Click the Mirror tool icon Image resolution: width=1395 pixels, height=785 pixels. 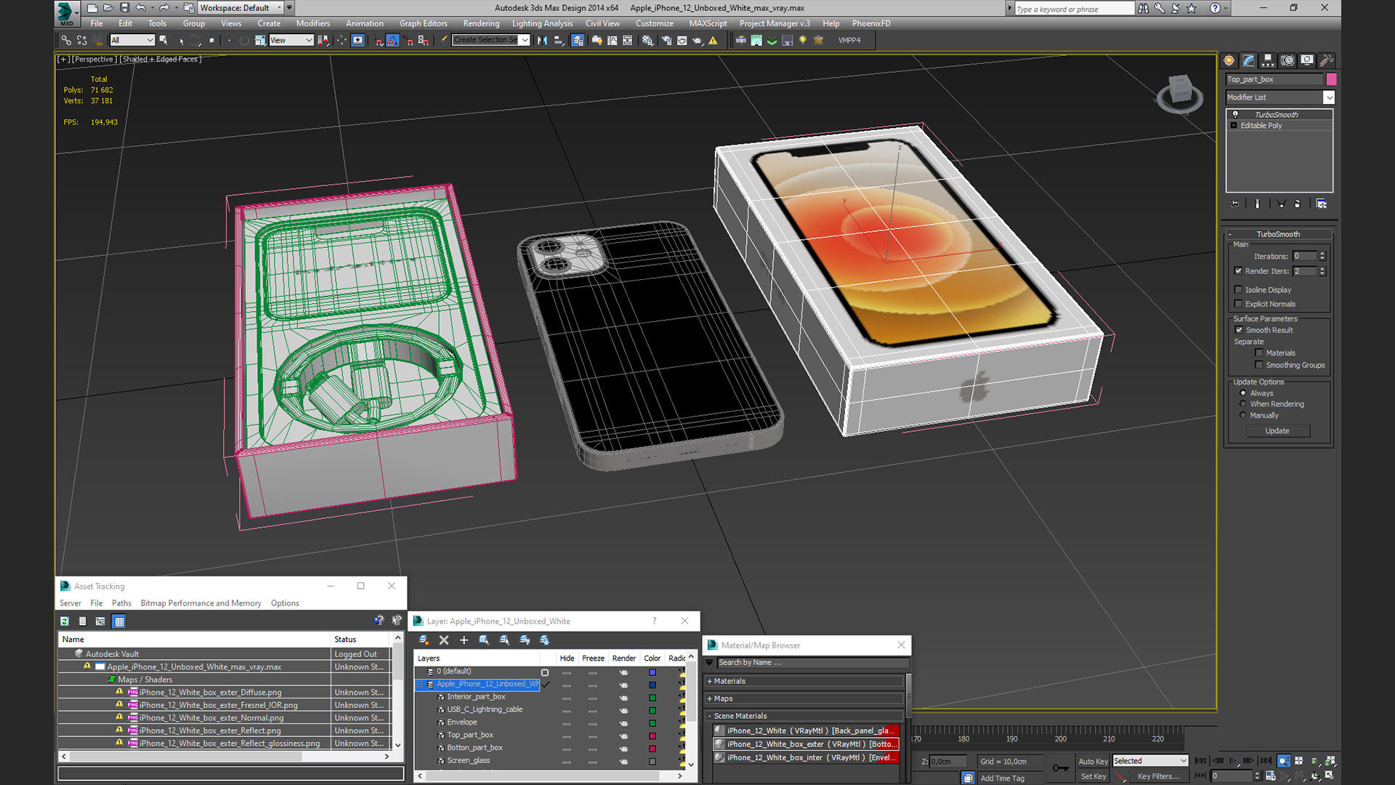(x=542, y=41)
